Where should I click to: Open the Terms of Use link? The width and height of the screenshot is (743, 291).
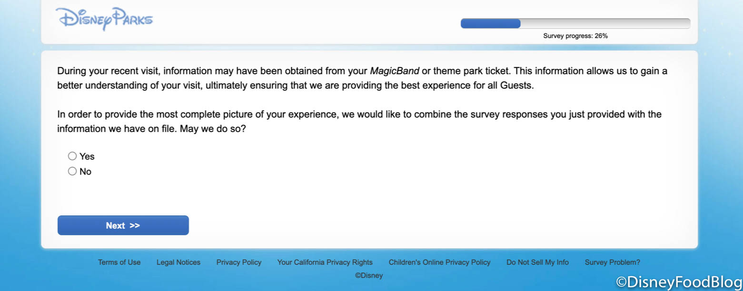[119, 262]
